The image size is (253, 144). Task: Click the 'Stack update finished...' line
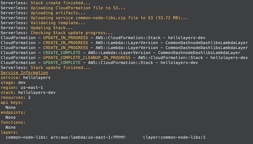tap(60, 67)
